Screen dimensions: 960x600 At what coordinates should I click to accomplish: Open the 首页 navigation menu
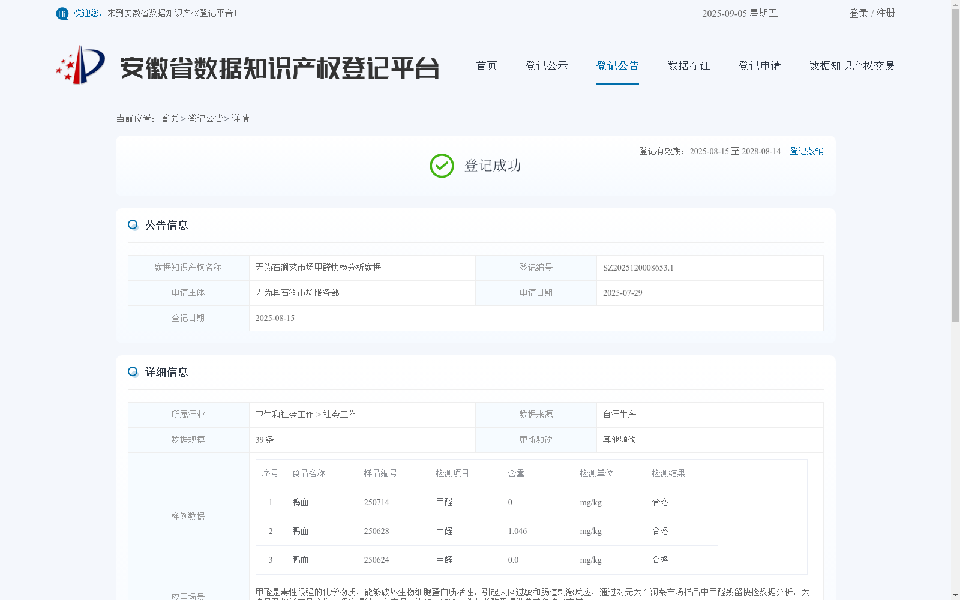tap(487, 65)
